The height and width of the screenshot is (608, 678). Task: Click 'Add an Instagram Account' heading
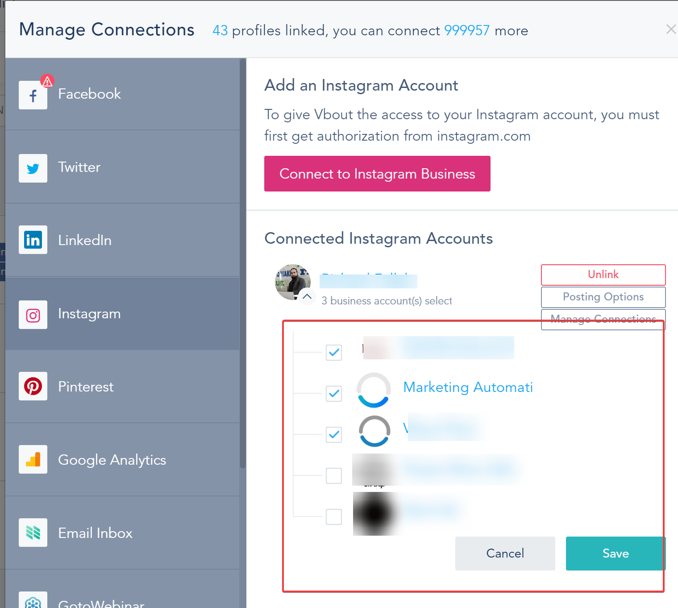(361, 85)
